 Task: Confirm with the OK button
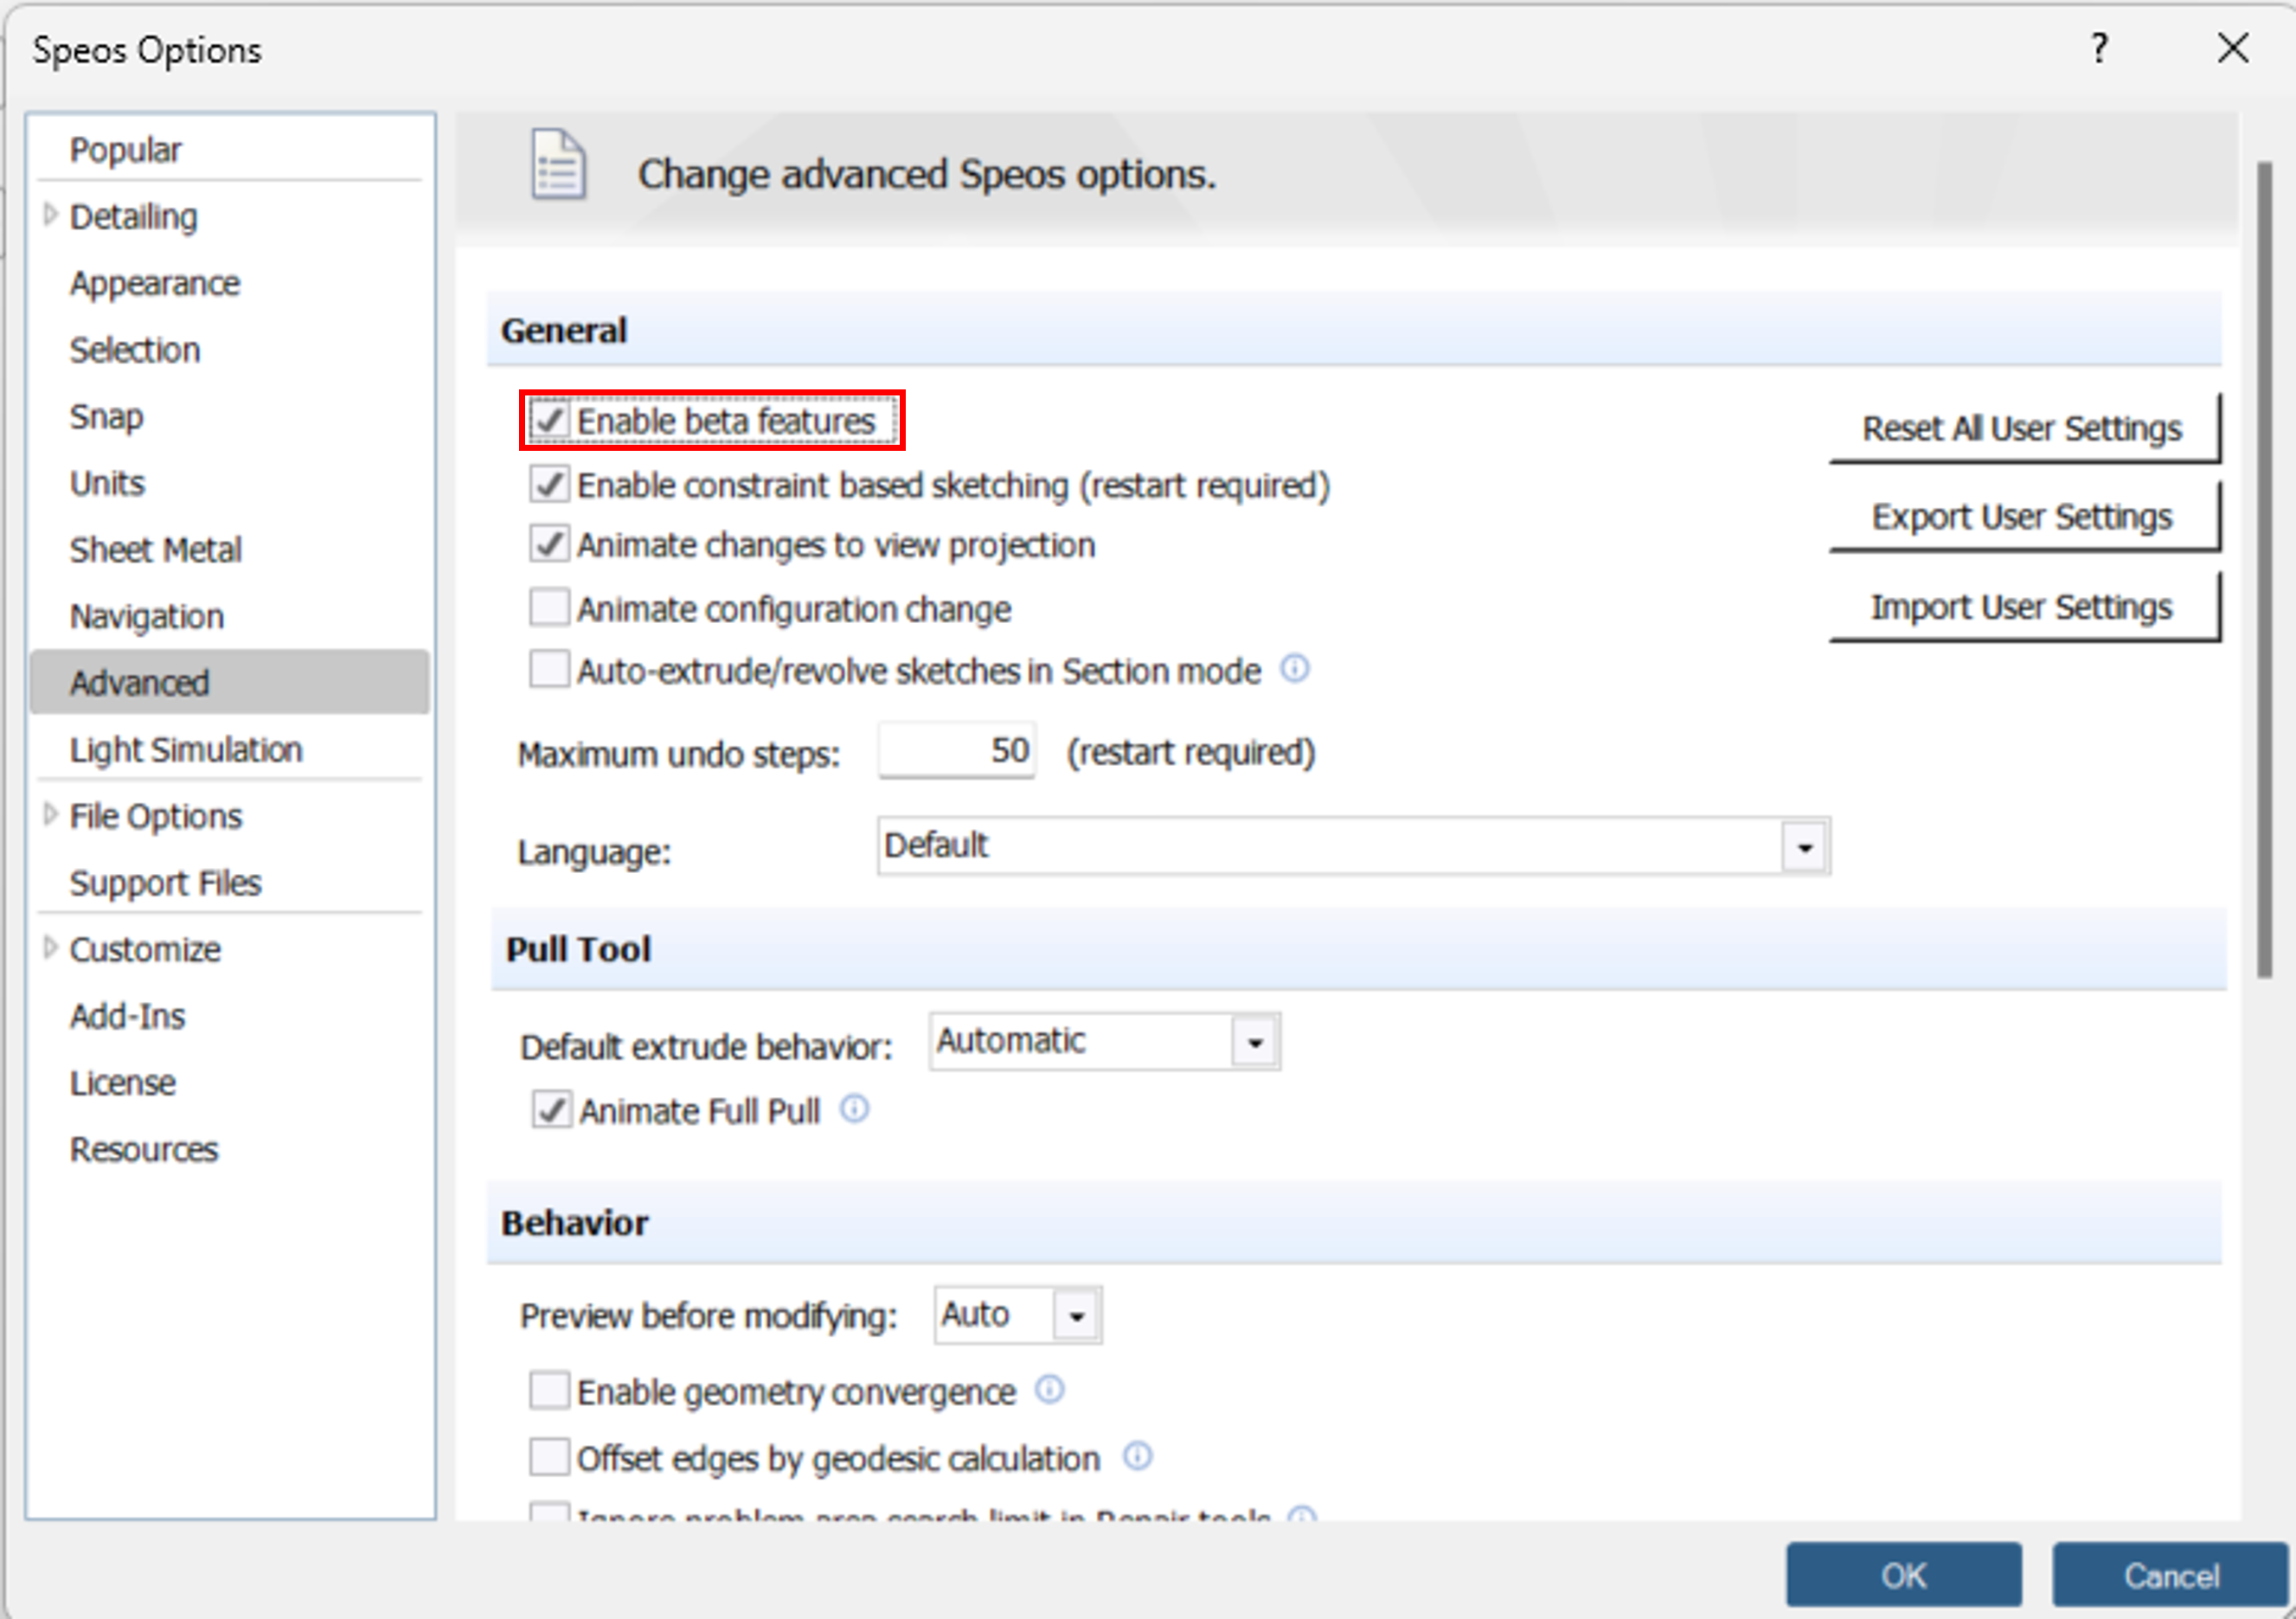(x=1903, y=1575)
